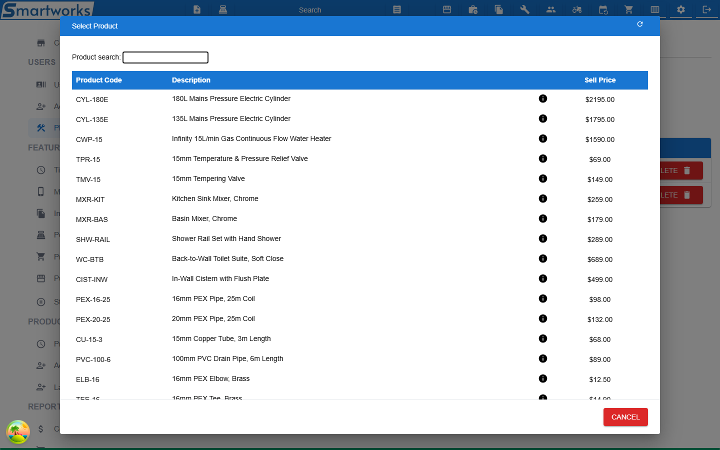
Task: Select product code CWP-15
Action: [x=89, y=139]
